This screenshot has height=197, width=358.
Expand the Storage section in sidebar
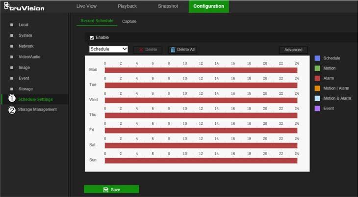tap(26, 89)
